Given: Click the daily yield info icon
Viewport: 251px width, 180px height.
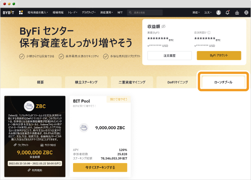Looking at the screenshot, I should pos(209,33).
